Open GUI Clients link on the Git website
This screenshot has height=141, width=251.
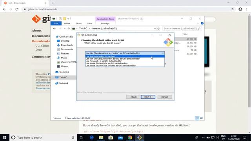[x=42, y=46]
